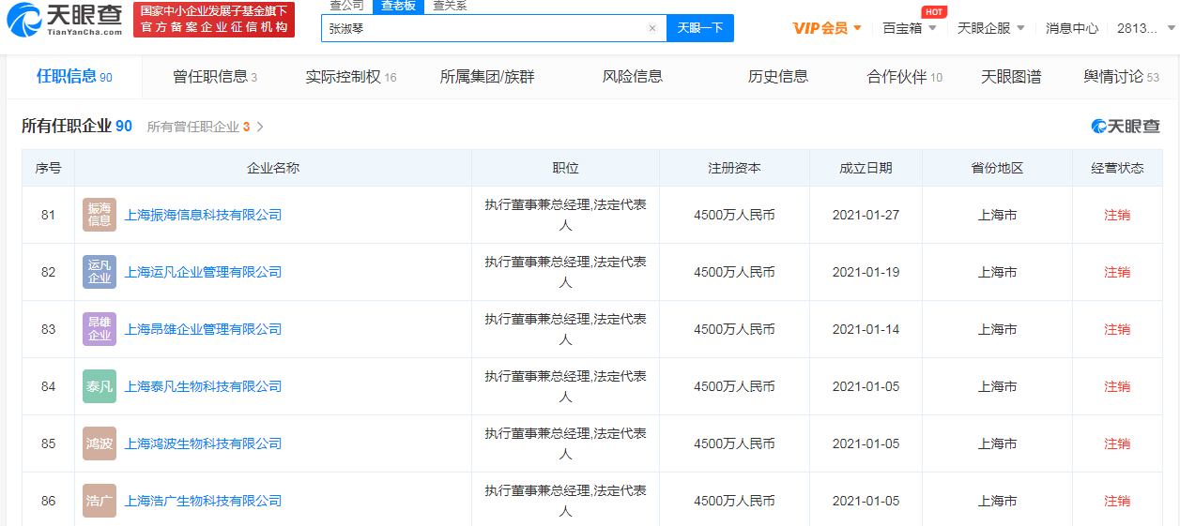
Task: Open the VIP会员 dropdown
Action: click(827, 28)
